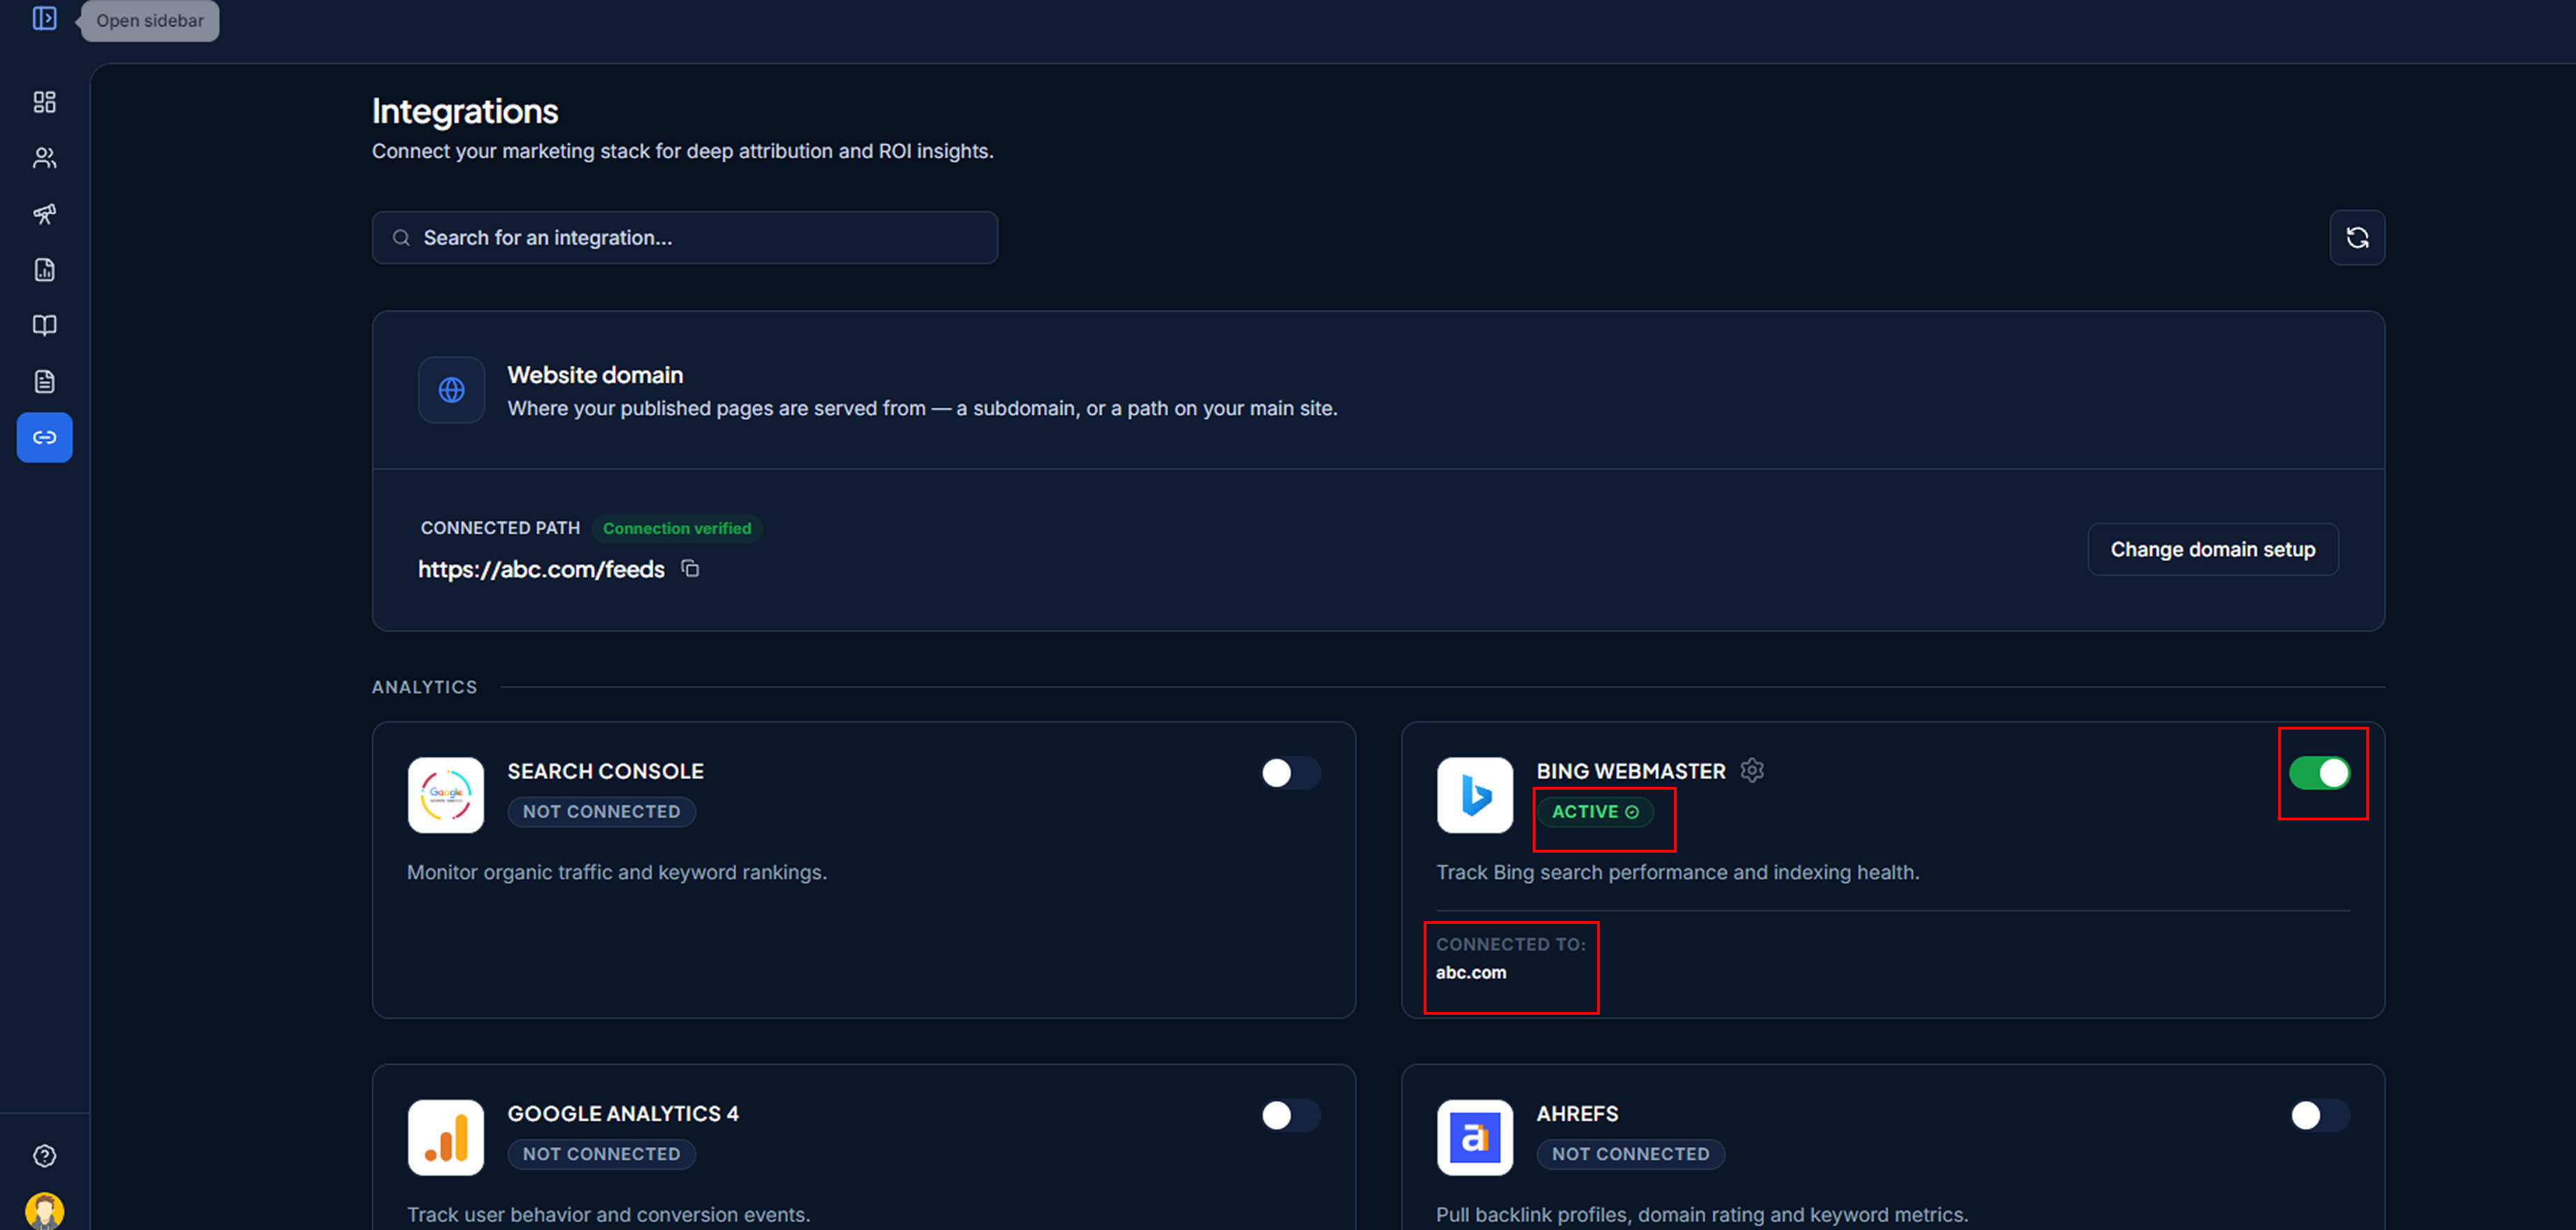
Task: Click the Google Analytics 4 logo
Action: click(446, 1138)
